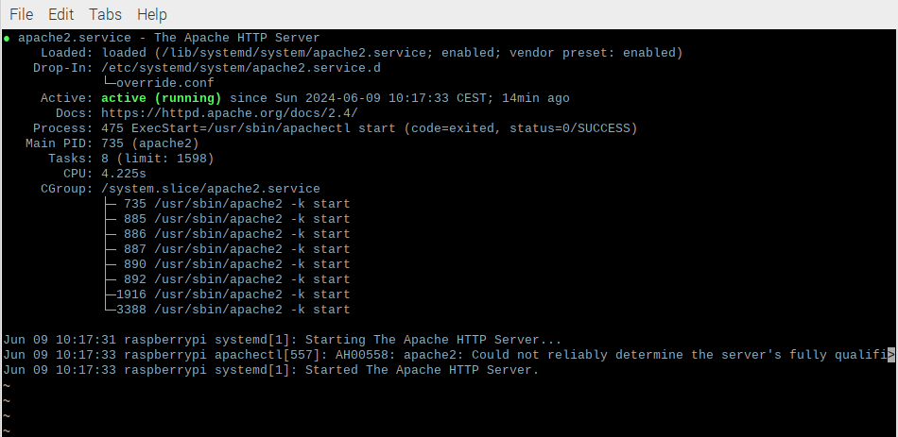Open the File menu

pos(22,14)
